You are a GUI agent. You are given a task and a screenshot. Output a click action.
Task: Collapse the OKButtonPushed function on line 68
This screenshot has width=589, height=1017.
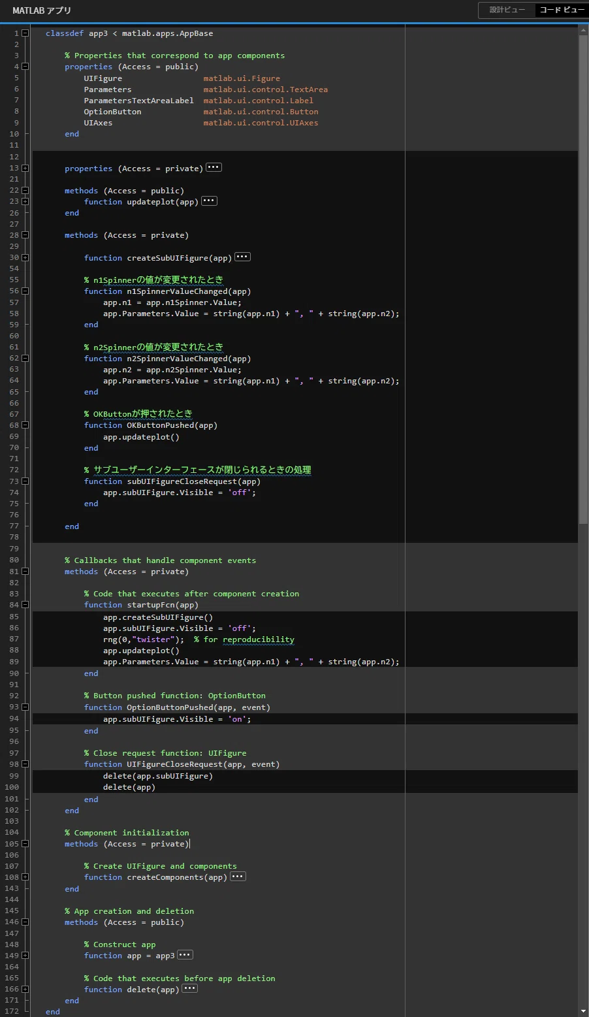pyautogui.click(x=25, y=425)
